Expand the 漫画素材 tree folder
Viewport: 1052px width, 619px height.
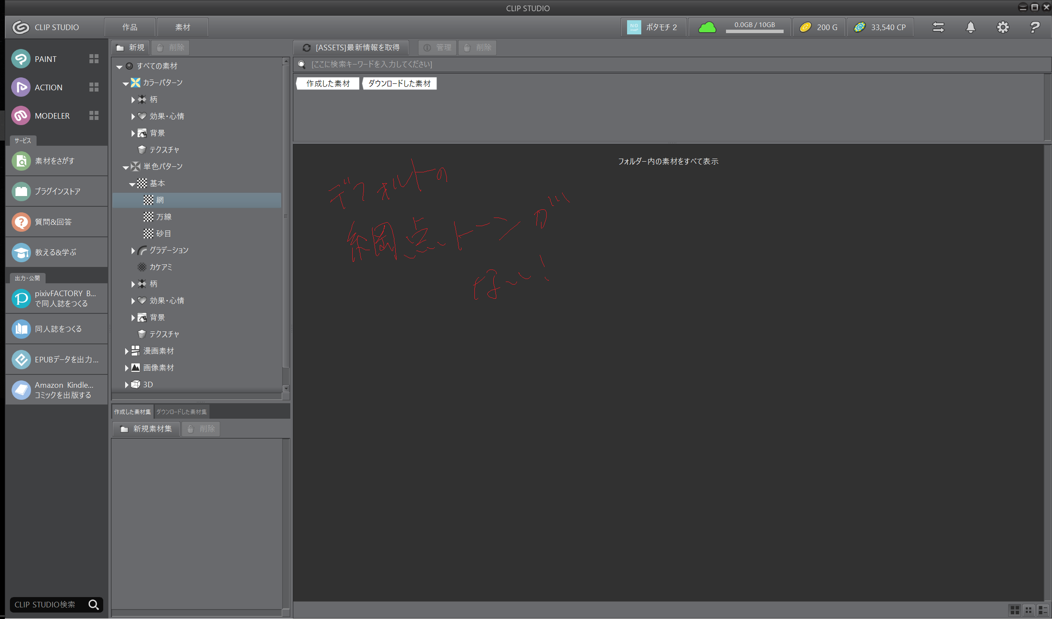(127, 351)
